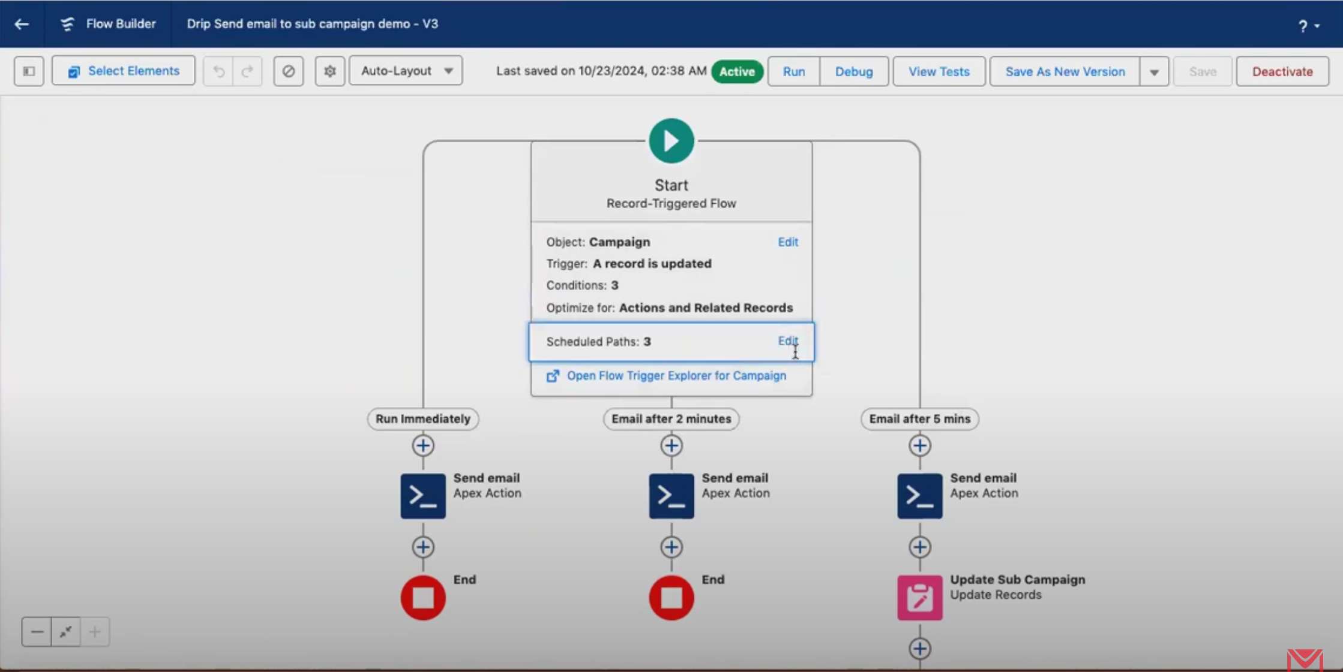Click the flow name 'Drip Send email to sub campaign demo - V3'

tap(312, 24)
